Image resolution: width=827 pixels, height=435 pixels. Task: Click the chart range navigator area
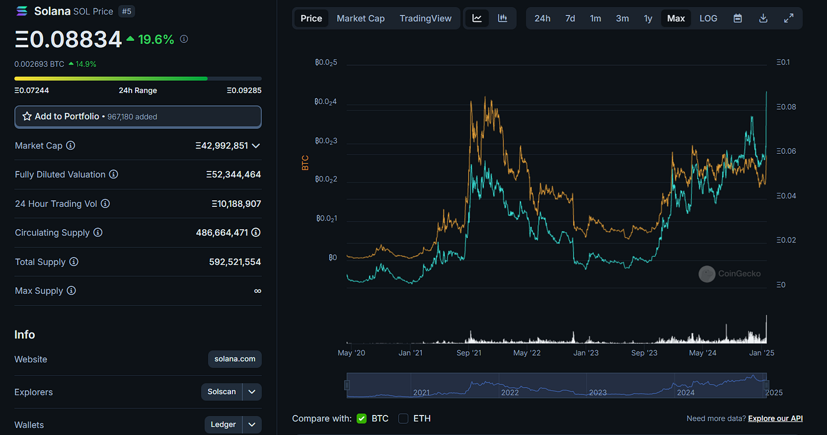pyautogui.click(x=556, y=385)
